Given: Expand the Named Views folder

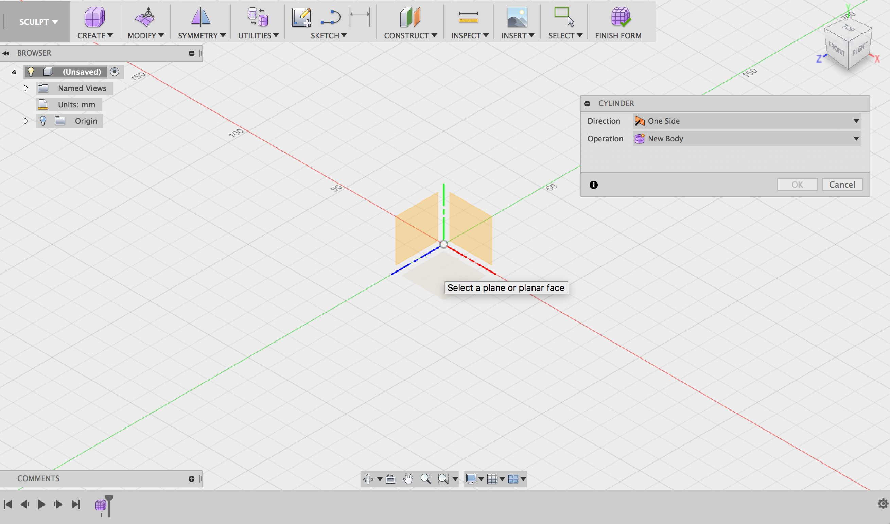Looking at the screenshot, I should (26, 88).
